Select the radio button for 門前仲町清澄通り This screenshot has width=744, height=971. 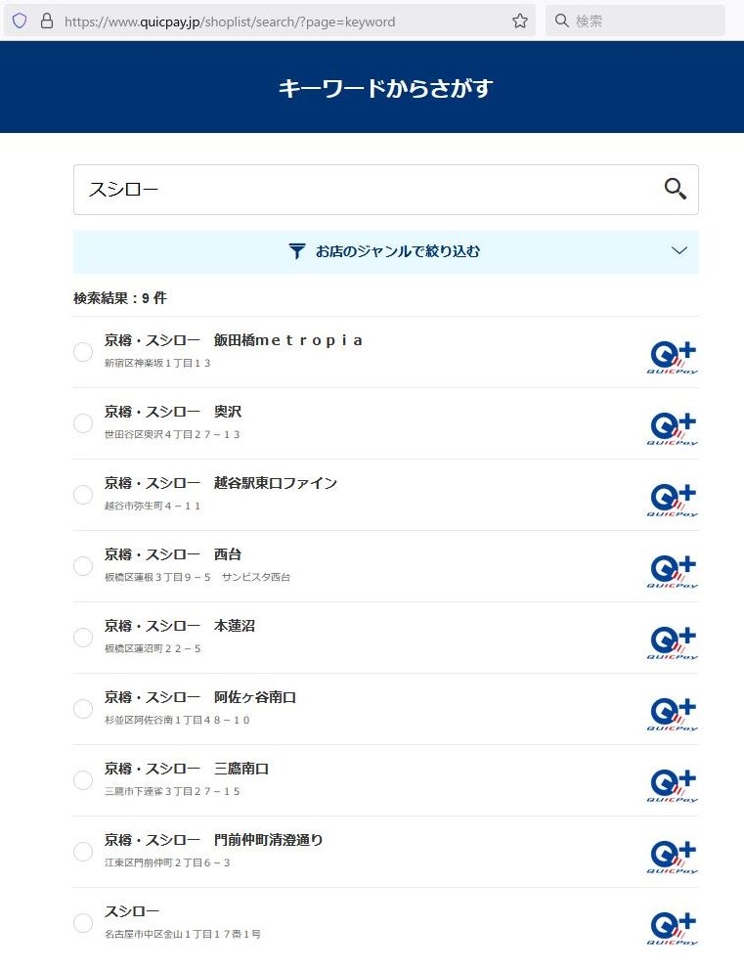tap(83, 851)
